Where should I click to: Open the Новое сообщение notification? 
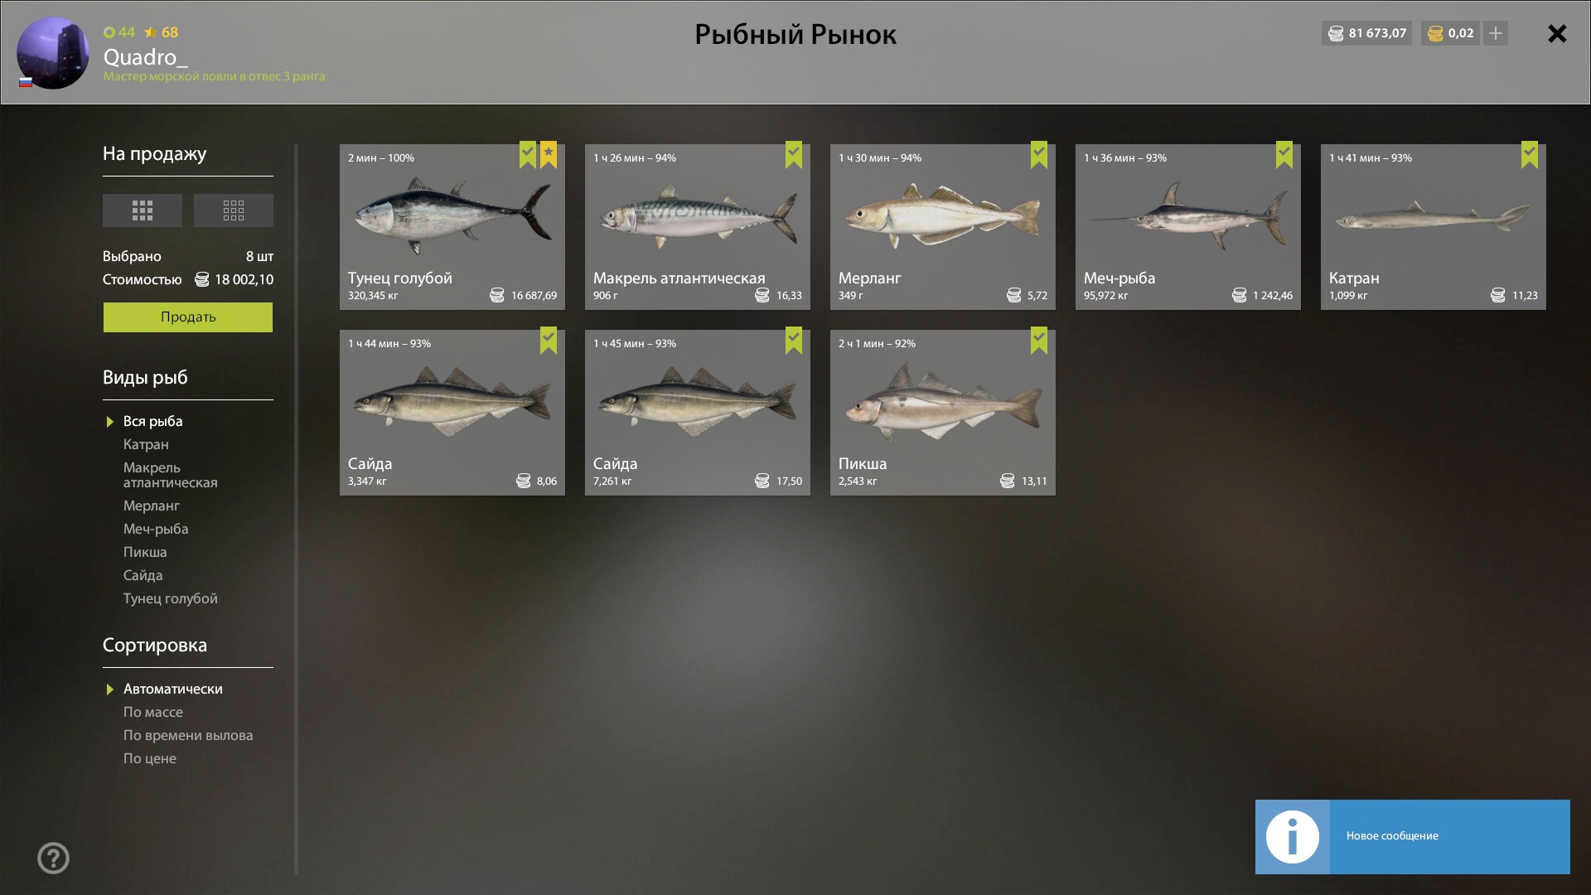coord(1413,837)
